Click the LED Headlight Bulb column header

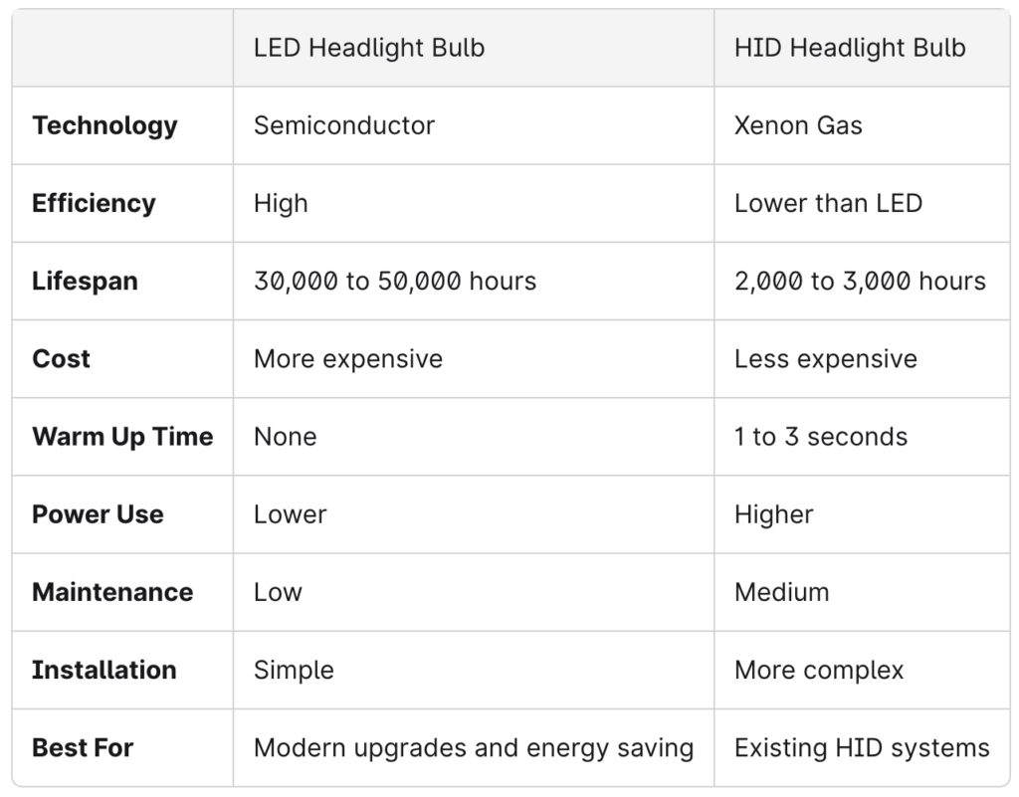pos(369,48)
